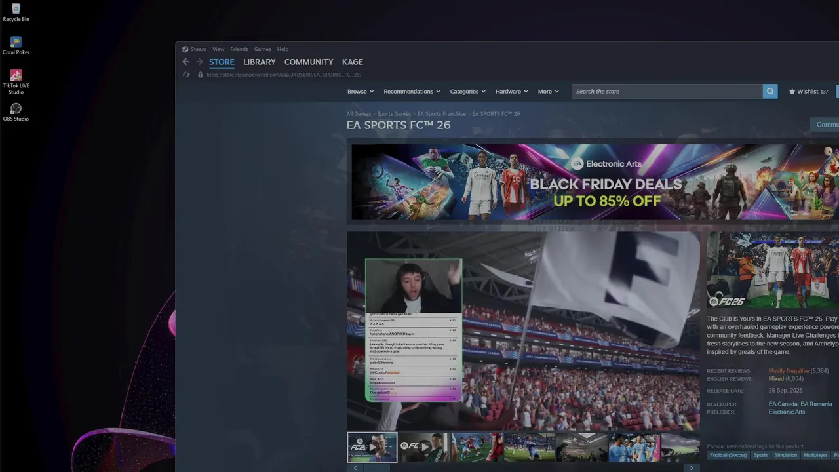Click the Sports tag
The image size is (839, 472).
pos(760,455)
